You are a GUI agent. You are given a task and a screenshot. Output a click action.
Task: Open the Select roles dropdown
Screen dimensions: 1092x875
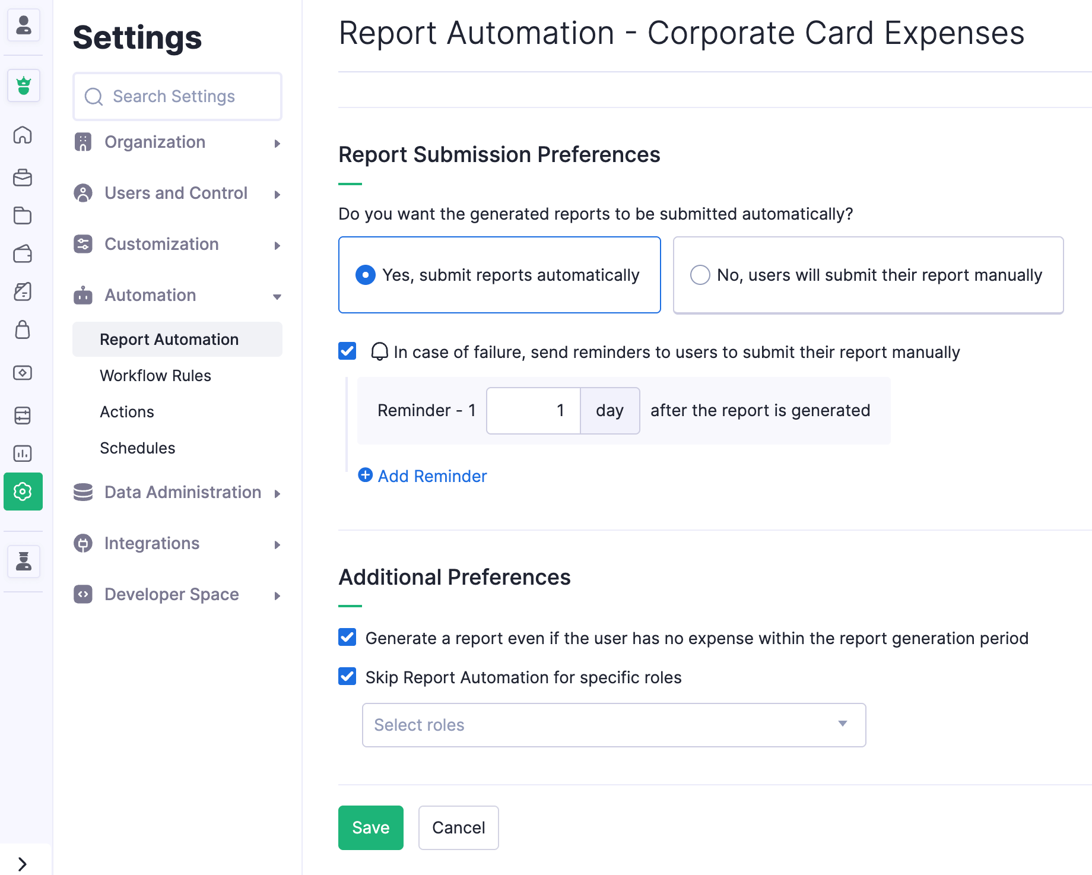click(x=614, y=725)
